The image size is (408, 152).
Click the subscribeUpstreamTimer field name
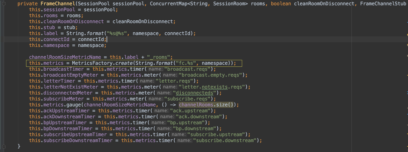click(x=75, y=135)
